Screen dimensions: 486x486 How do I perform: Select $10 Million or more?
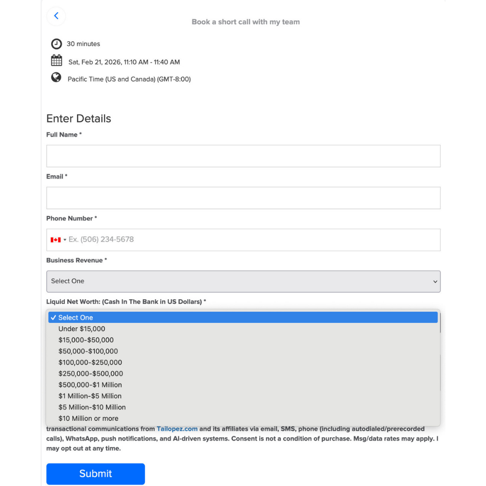(x=243, y=418)
